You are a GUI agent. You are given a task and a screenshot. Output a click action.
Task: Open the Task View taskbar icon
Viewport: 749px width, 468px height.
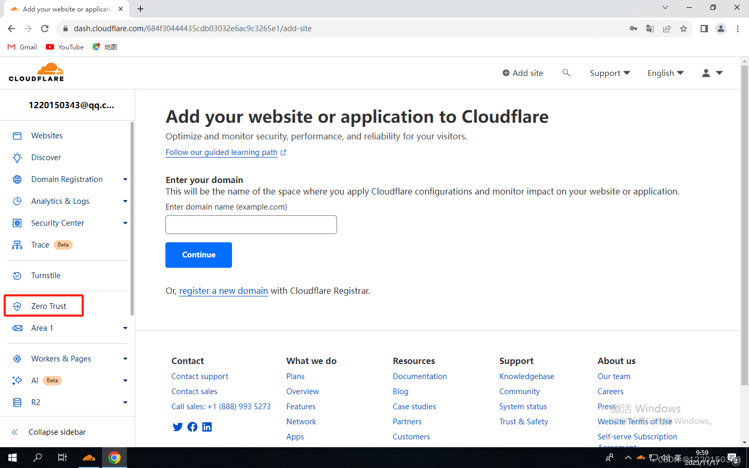62,458
